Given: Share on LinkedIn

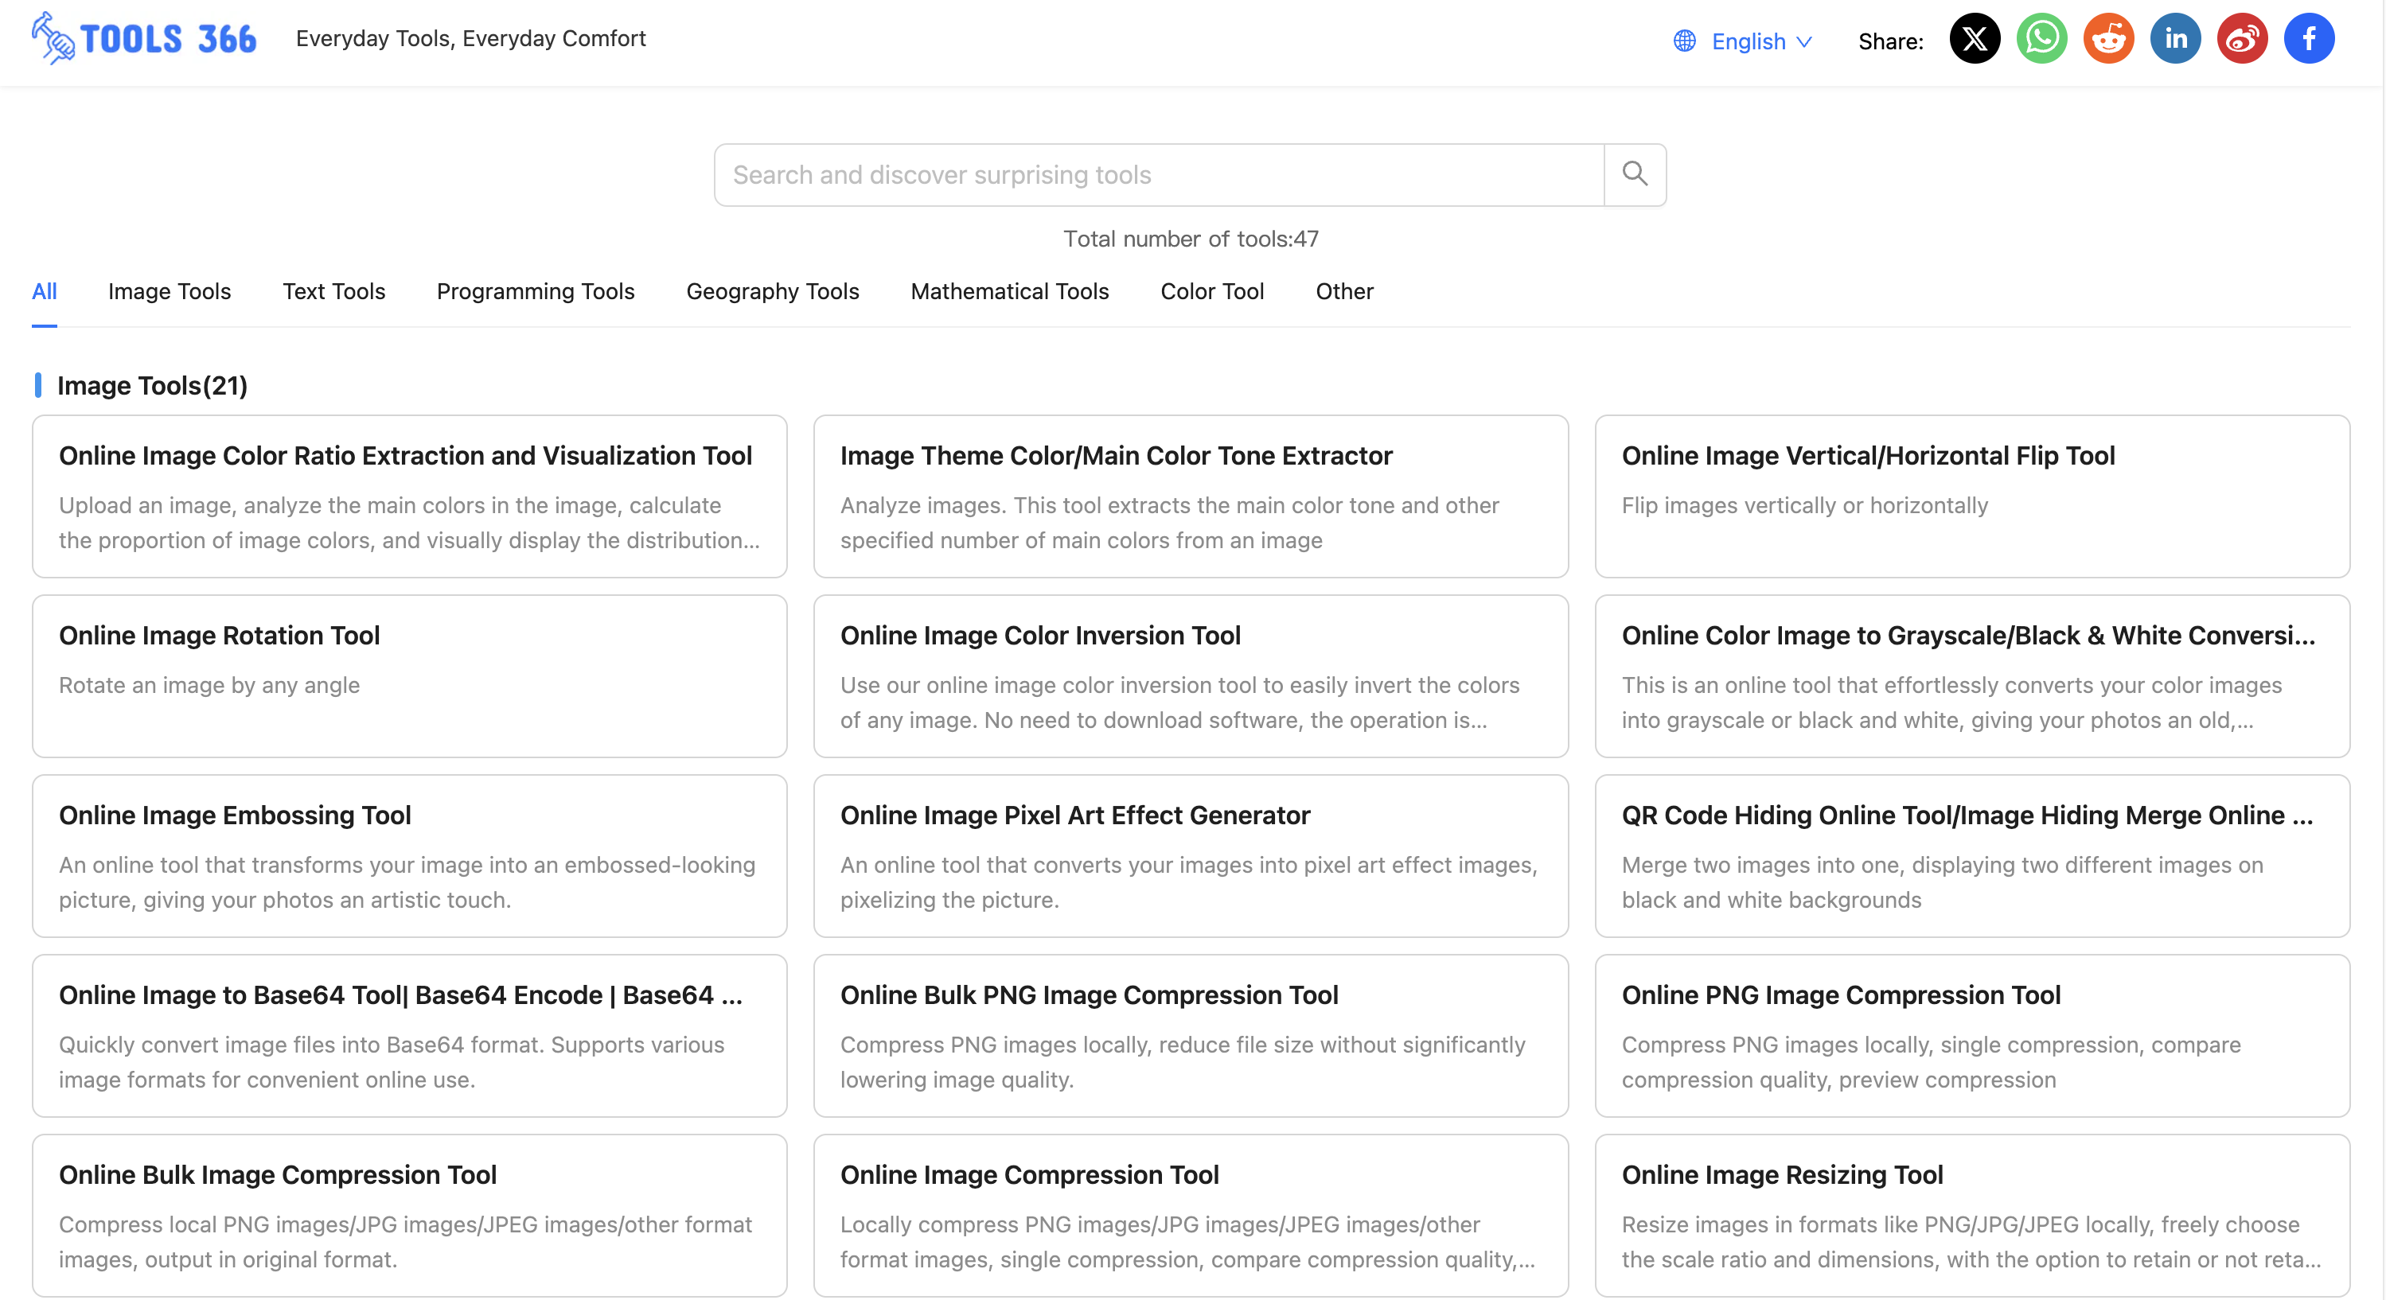Looking at the screenshot, I should pos(2175,39).
